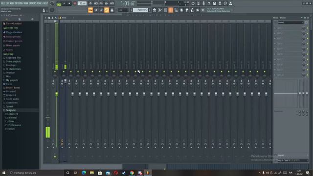Open Google Chrome from the taskbar
Viewport: 313px width, 176px height.
(132, 173)
